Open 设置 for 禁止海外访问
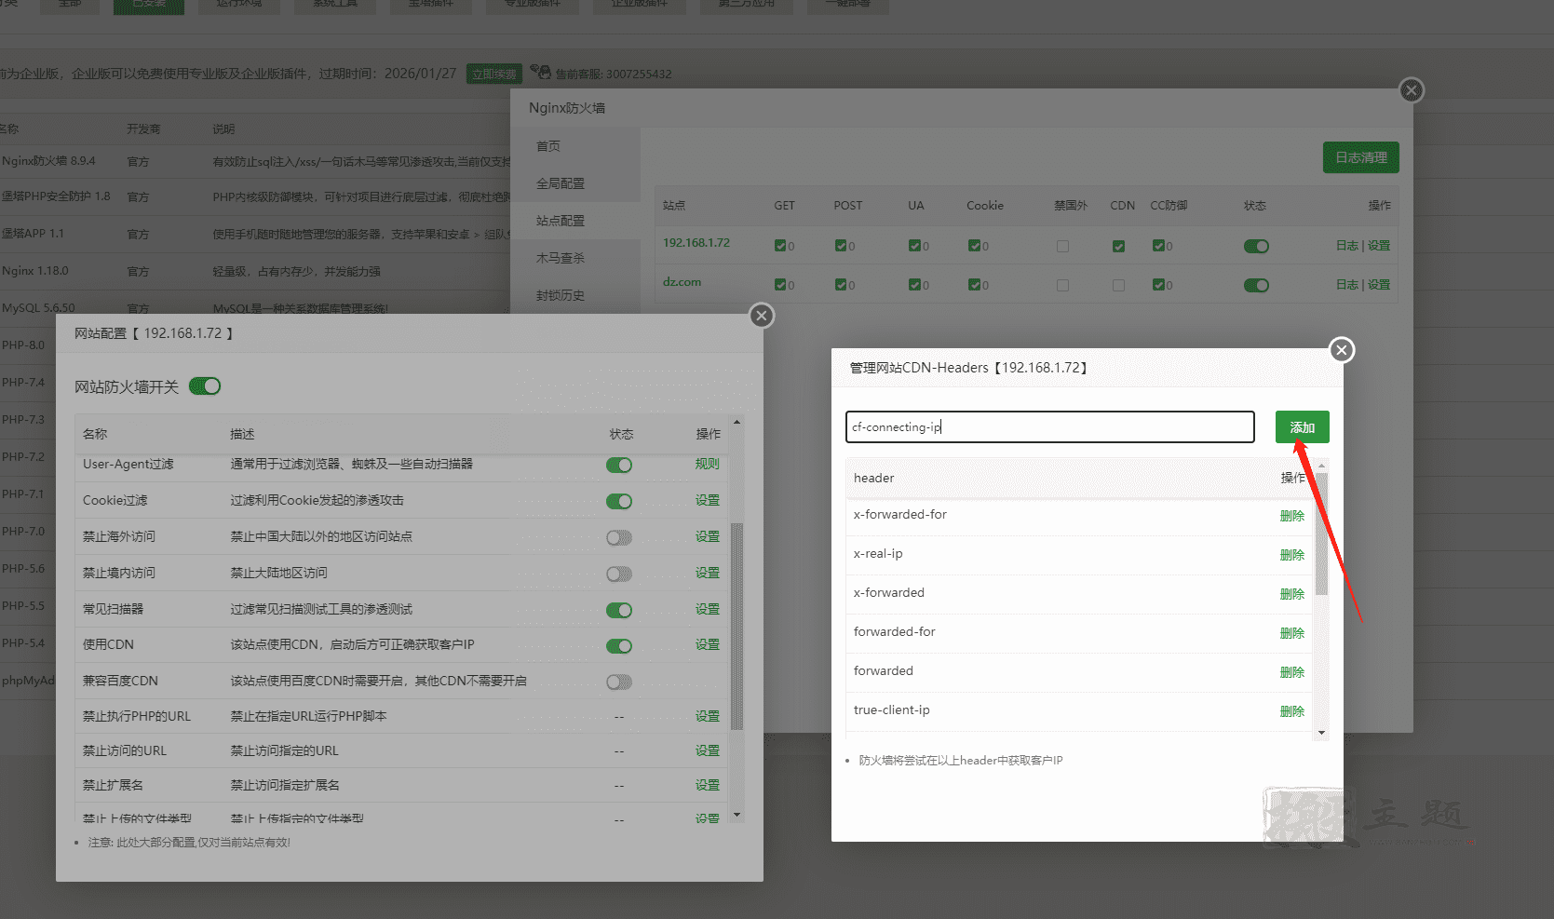Viewport: 1554px width, 919px height. 707,536
